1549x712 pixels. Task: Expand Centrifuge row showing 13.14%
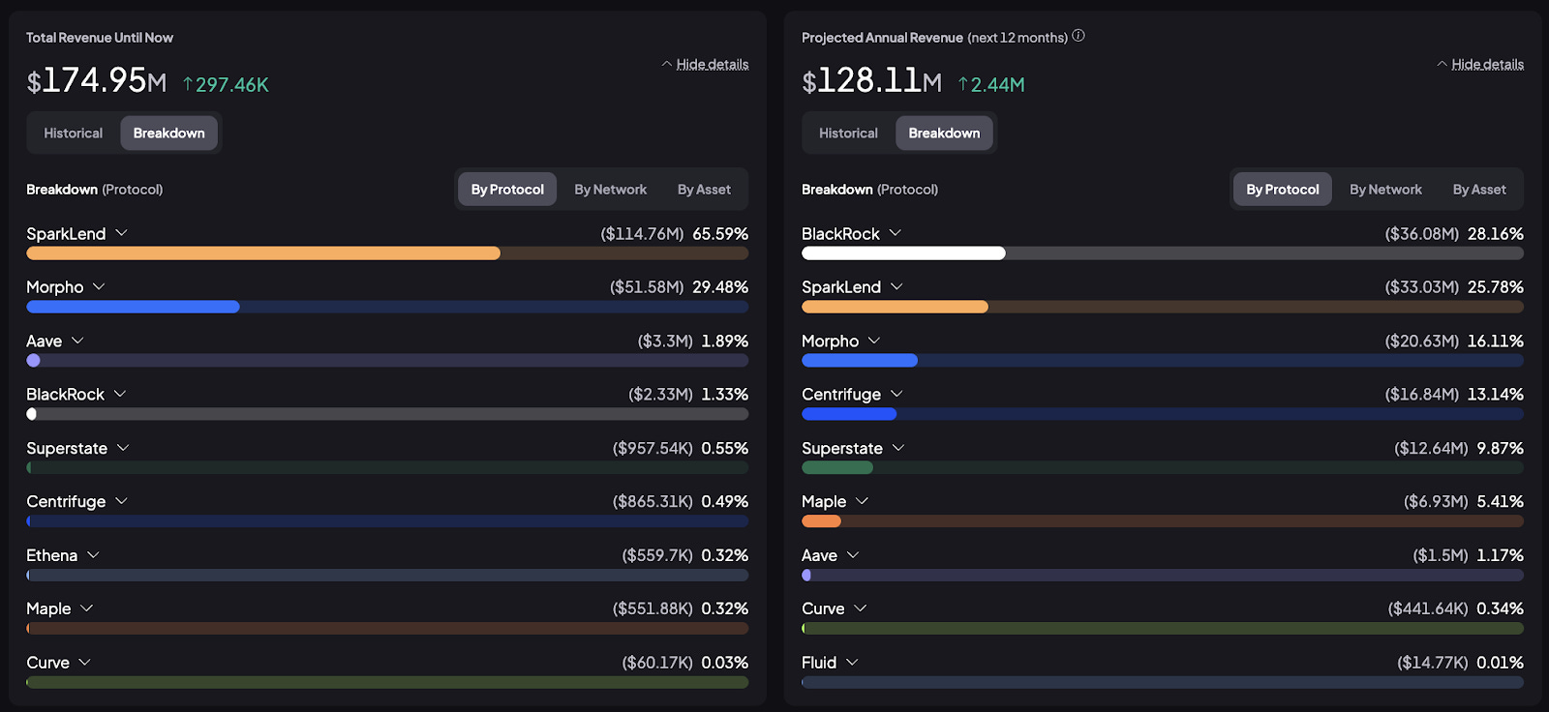point(896,394)
